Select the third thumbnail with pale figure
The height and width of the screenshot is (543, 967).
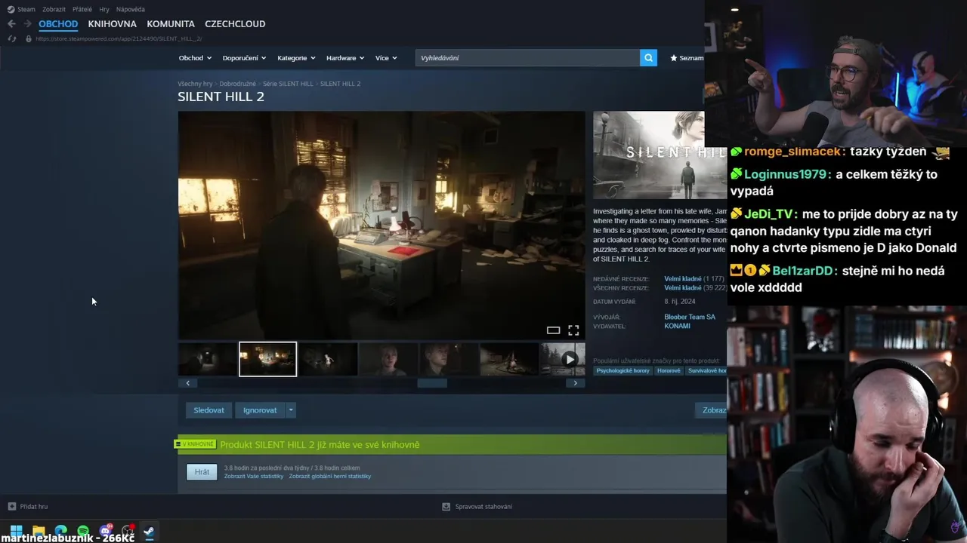coord(328,359)
